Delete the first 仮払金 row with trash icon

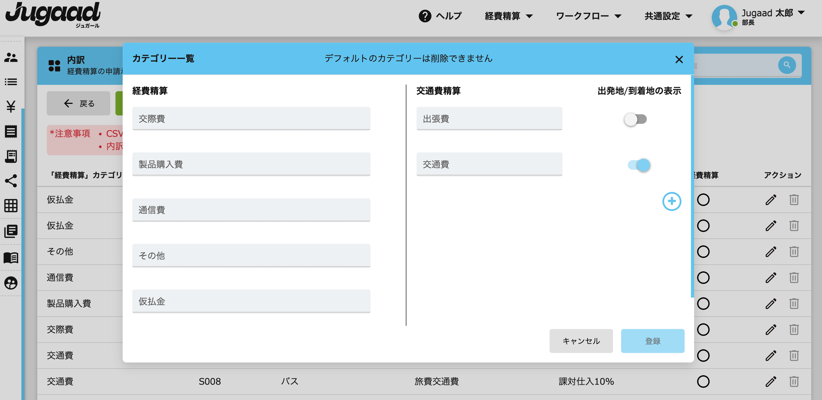[794, 200]
